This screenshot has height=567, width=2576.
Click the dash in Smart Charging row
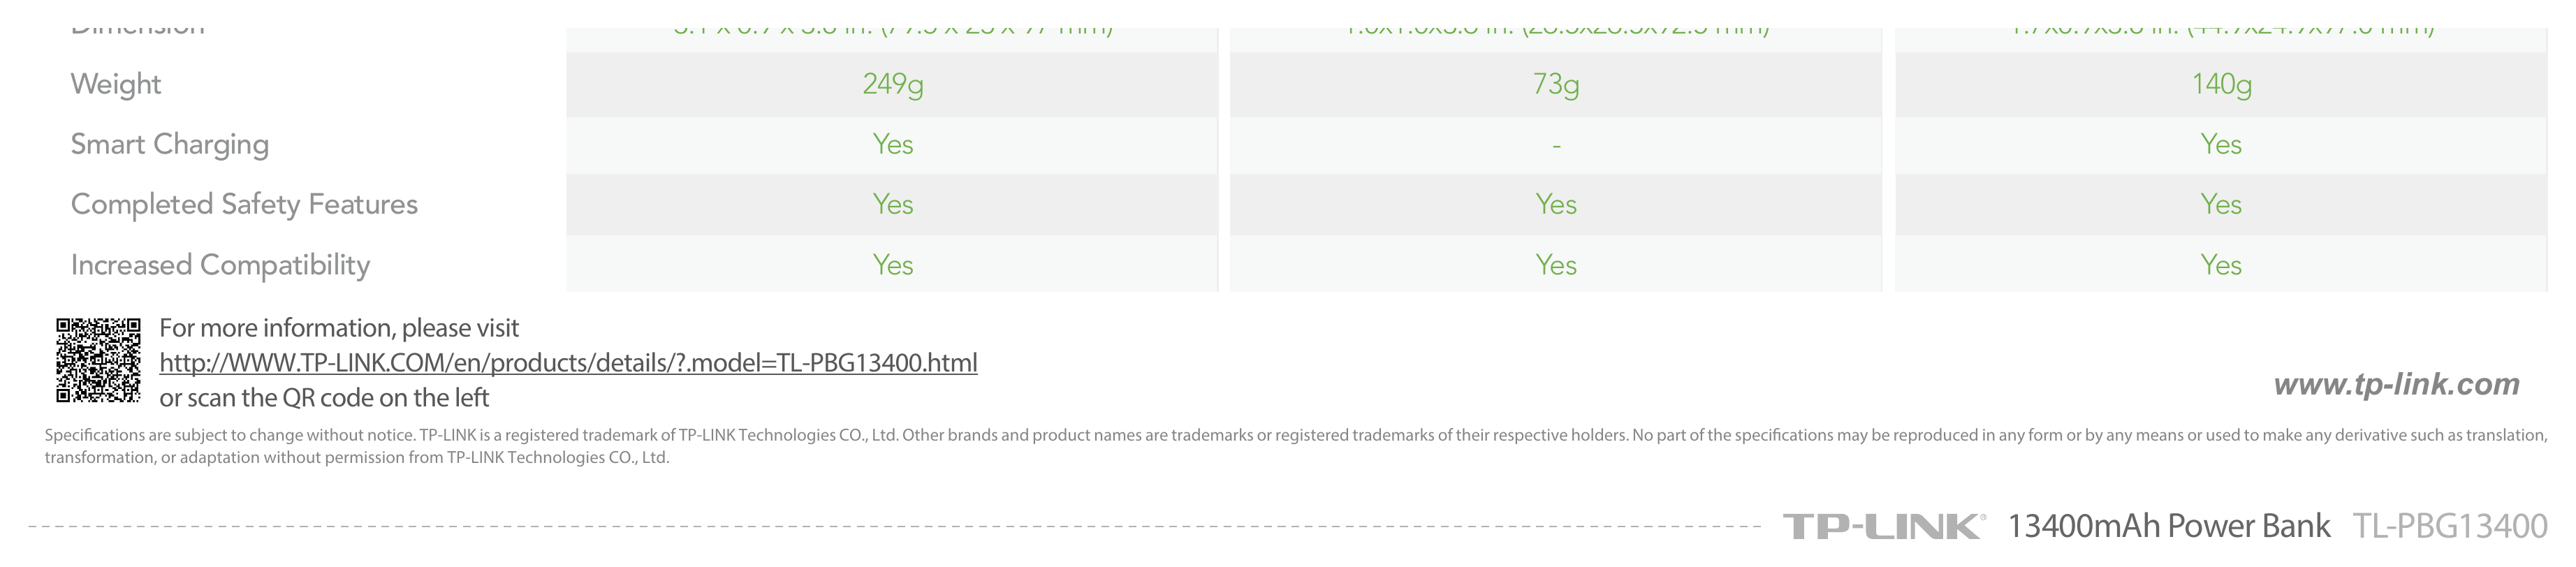[x=1556, y=146]
